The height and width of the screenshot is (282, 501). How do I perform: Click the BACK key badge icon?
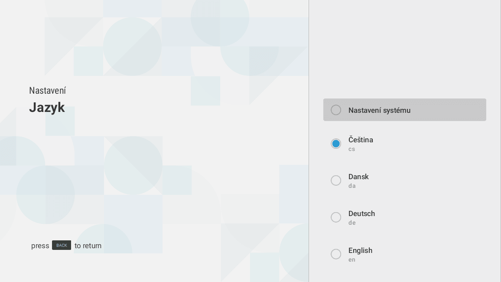pos(62,245)
